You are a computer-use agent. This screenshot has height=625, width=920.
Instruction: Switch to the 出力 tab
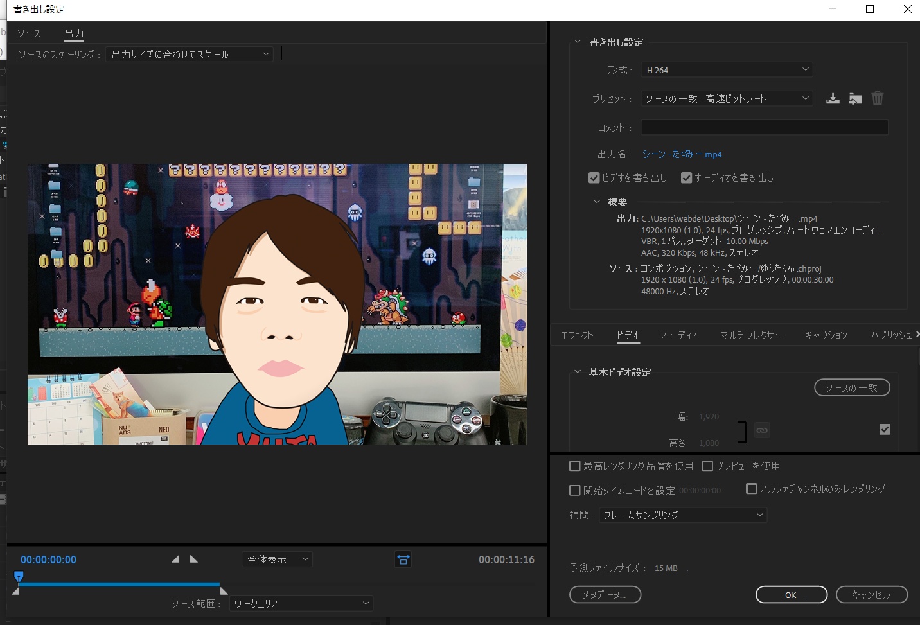[74, 33]
